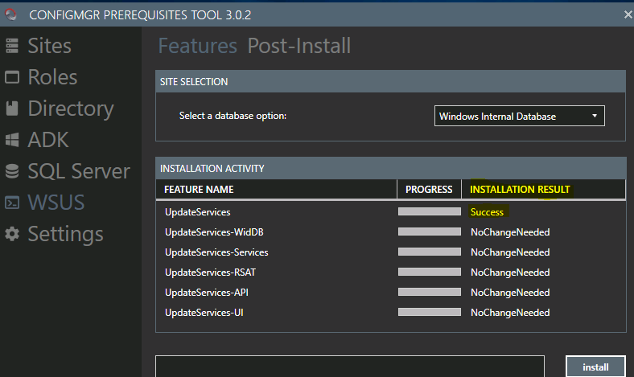
Task: Click the Settings gear icon
Action: point(12,234)
